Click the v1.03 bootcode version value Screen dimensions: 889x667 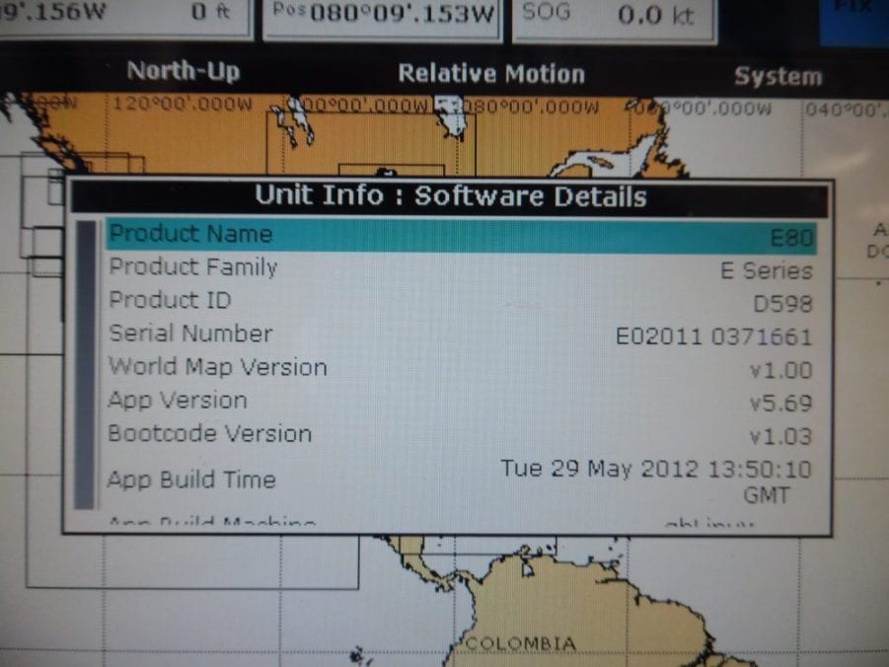[x=781, y=436]
